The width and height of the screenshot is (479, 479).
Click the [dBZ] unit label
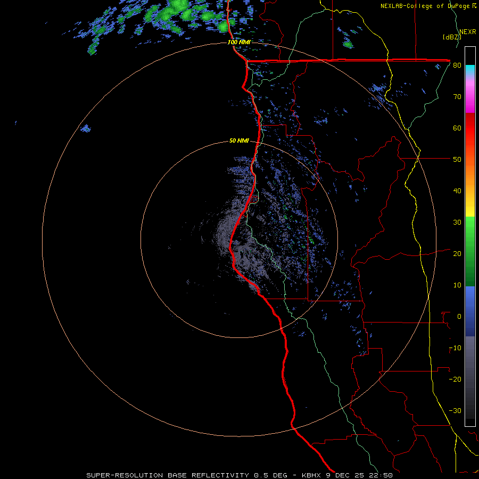(452, 37)
